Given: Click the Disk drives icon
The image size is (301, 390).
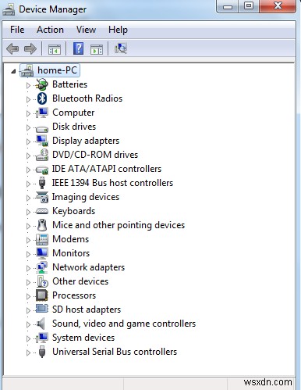Looking at the screenshot, I should tap(42, 128).
